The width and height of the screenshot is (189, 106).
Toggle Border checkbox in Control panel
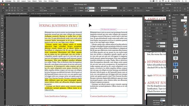point(79,11)
